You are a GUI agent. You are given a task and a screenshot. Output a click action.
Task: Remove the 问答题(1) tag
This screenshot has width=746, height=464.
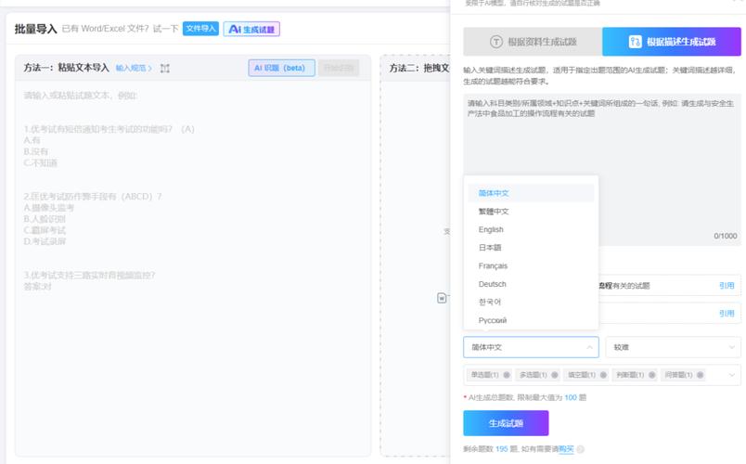pos(700,375)
